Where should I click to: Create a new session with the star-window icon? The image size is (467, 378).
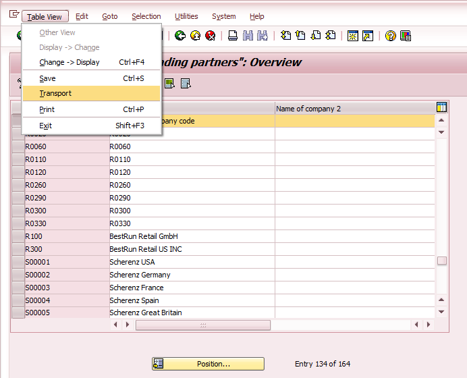353,36
